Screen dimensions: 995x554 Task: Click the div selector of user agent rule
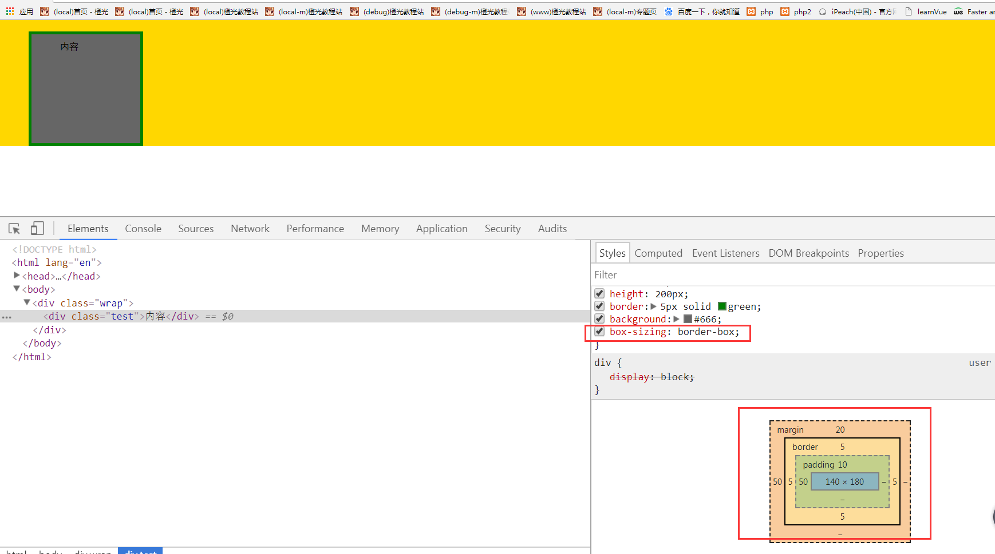(602, 362)
